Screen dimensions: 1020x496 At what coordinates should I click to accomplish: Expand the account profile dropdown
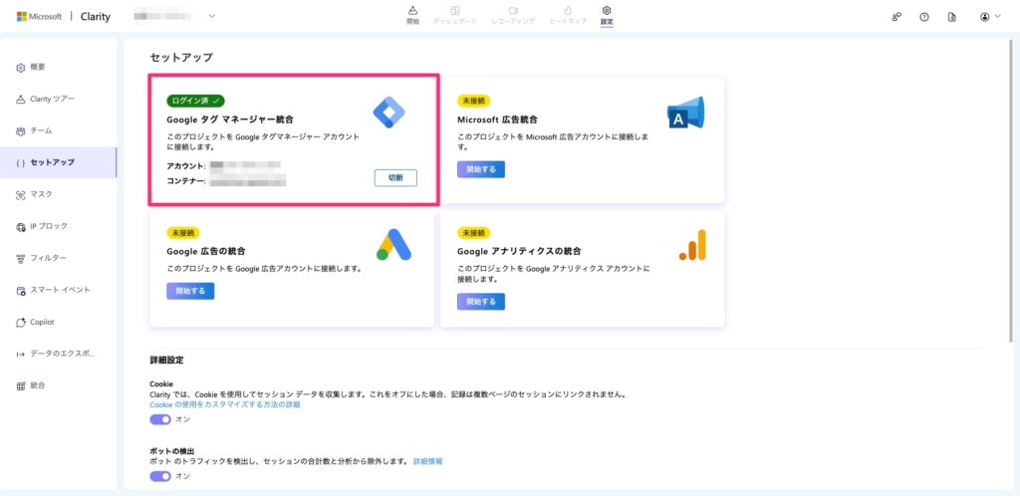989,17
